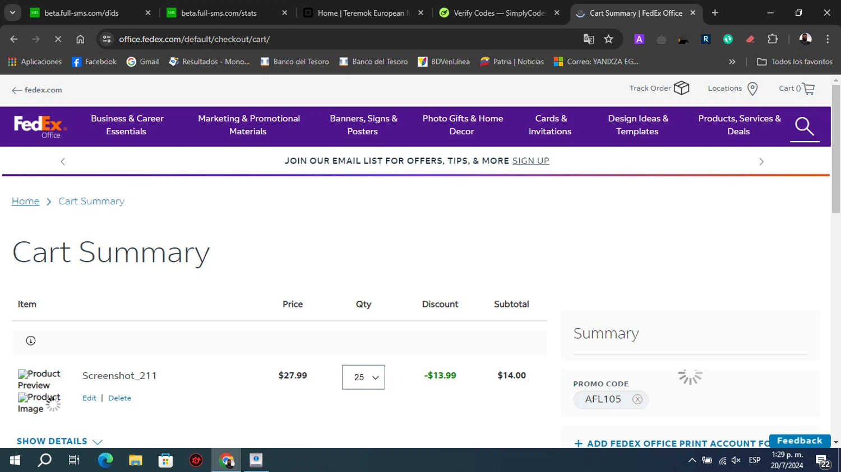Open Cards & Invitations menu
The image size is (841, 472).
click(550, 125)
